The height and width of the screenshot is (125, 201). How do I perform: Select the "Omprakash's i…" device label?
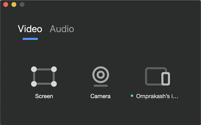point(157,96)
